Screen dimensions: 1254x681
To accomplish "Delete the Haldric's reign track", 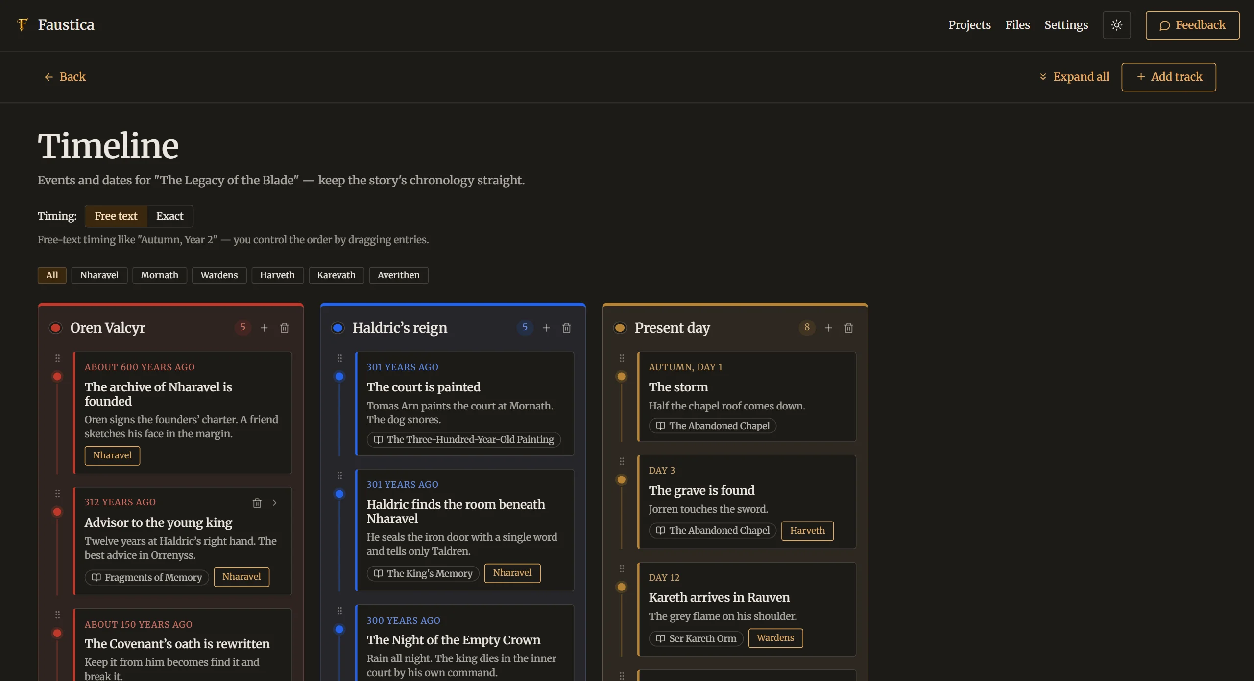I will click(x=567, y=328).
